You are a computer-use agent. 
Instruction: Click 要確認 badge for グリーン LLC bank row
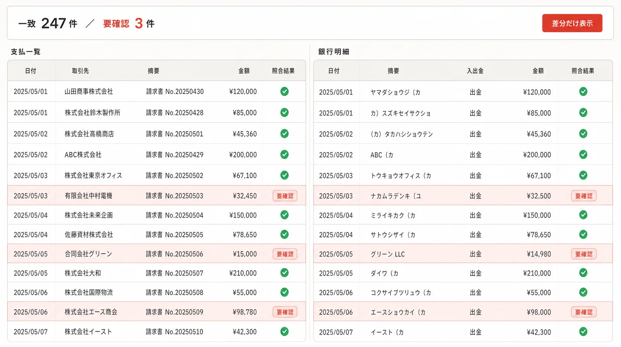tap(584, 254)
